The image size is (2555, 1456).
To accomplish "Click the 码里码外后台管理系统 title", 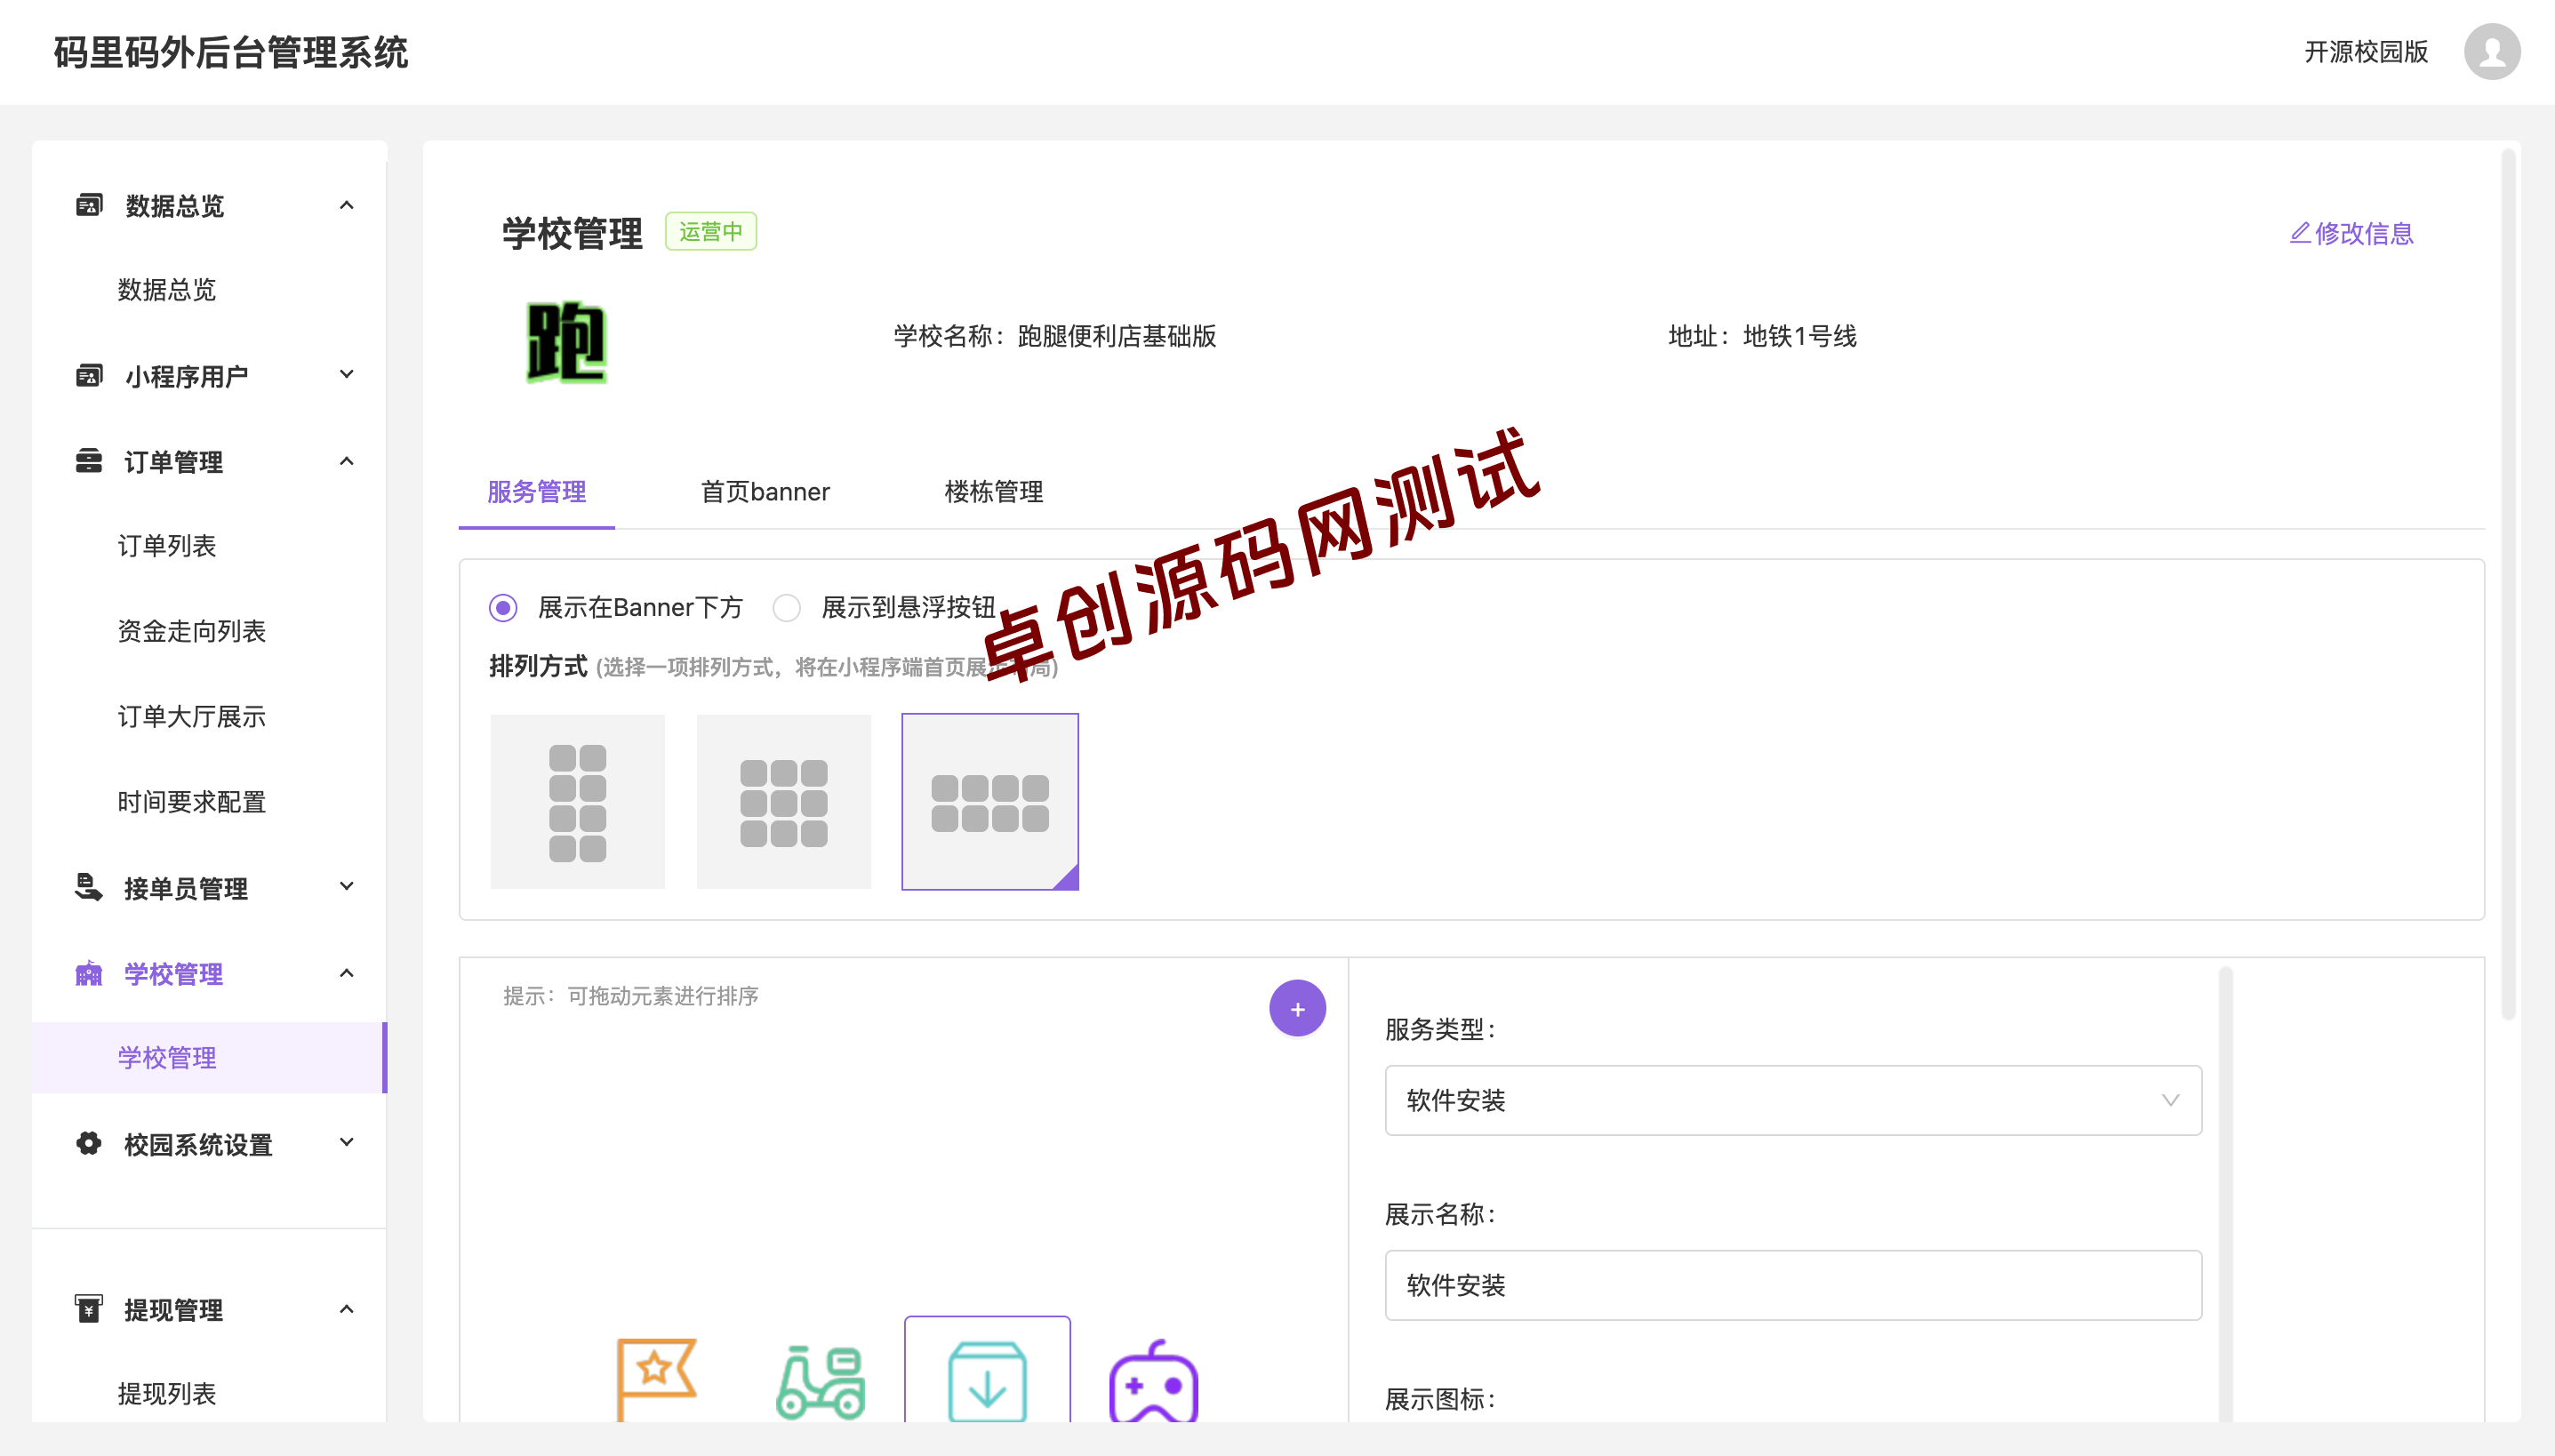I will pyautogui.click(x=231, y=53).
